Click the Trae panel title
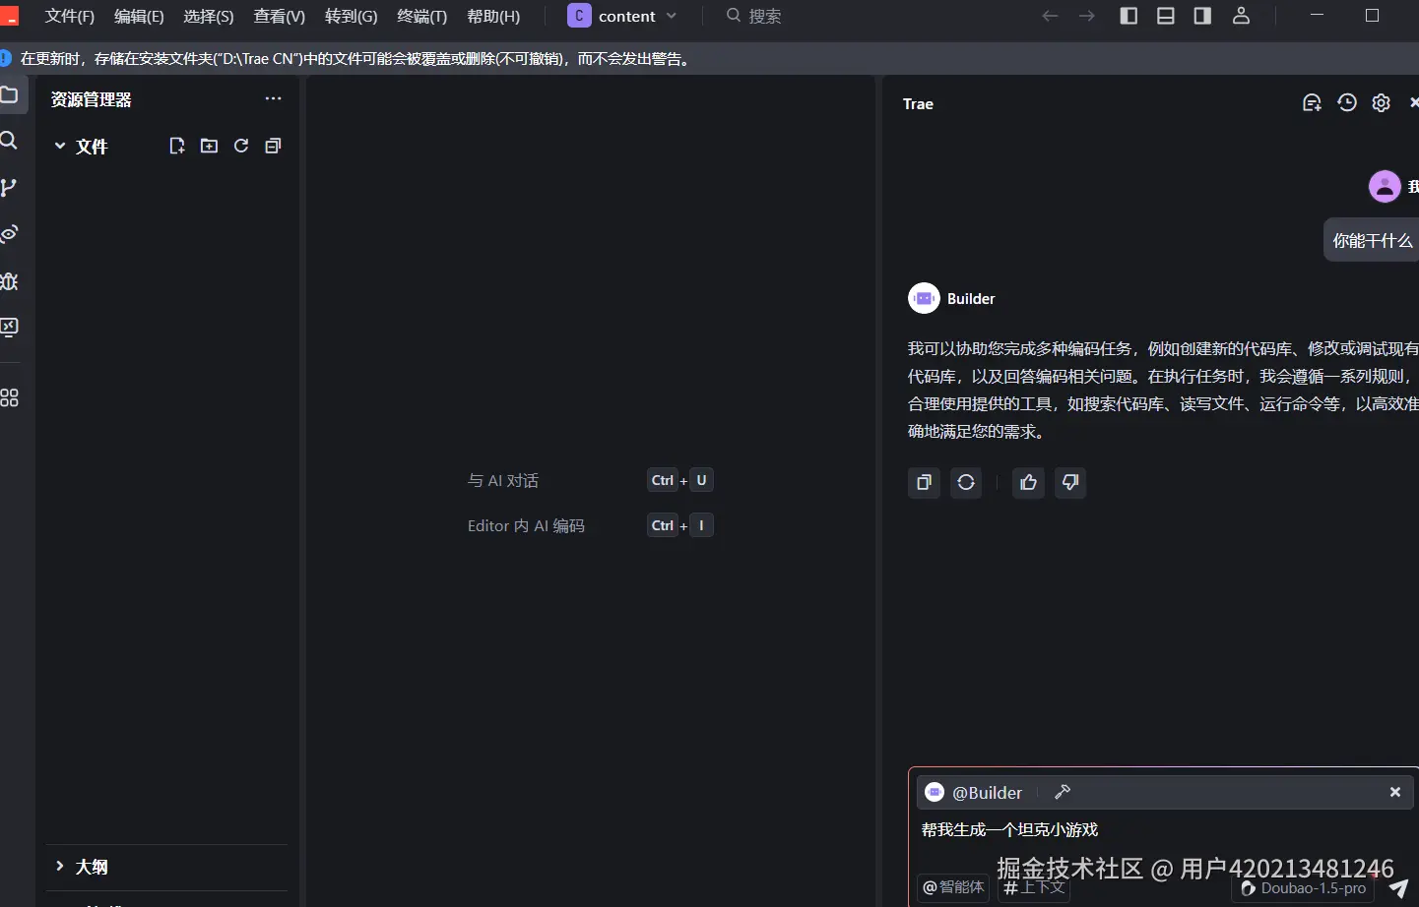Viewport: 1419px width, 907px height. pyautogui.click(x=918, y=103)
